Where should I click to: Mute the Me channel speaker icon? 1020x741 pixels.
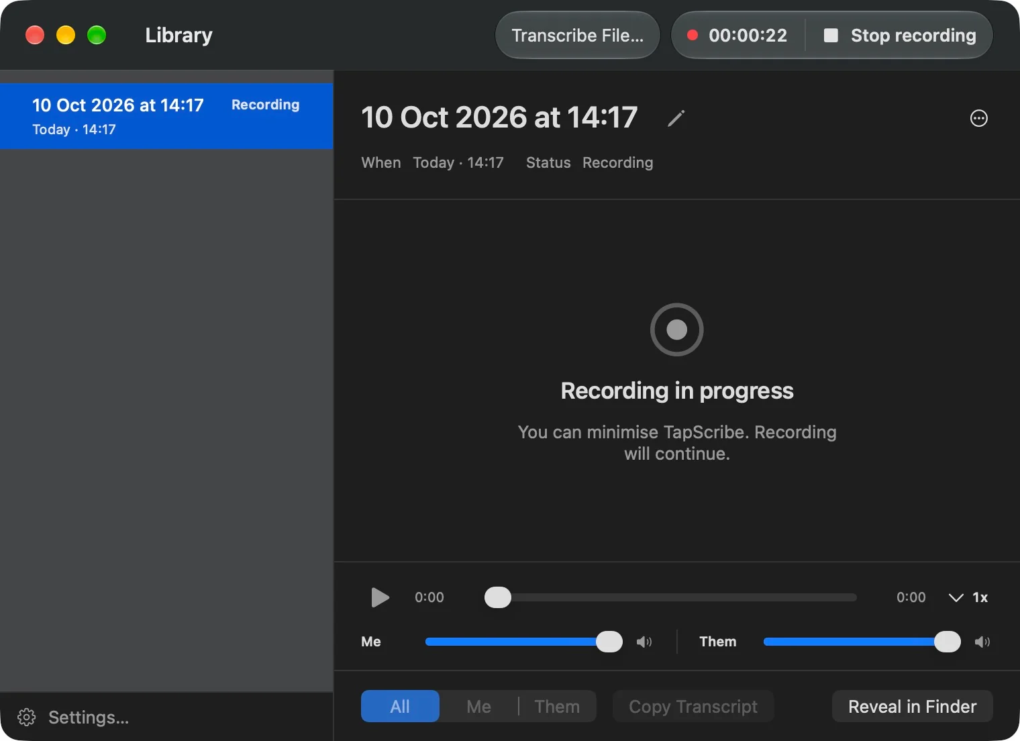(644, 642)
